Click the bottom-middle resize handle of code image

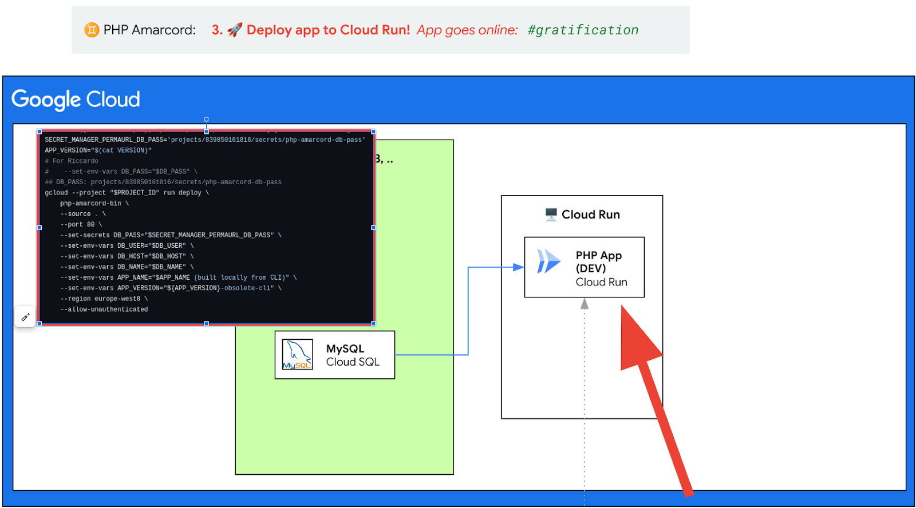point(206,324)
